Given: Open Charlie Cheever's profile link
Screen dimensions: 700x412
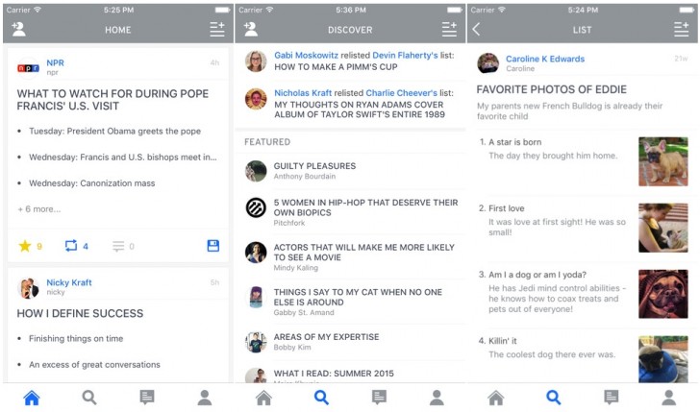Looking at the screenshot, I should click(x=399, y=93).
